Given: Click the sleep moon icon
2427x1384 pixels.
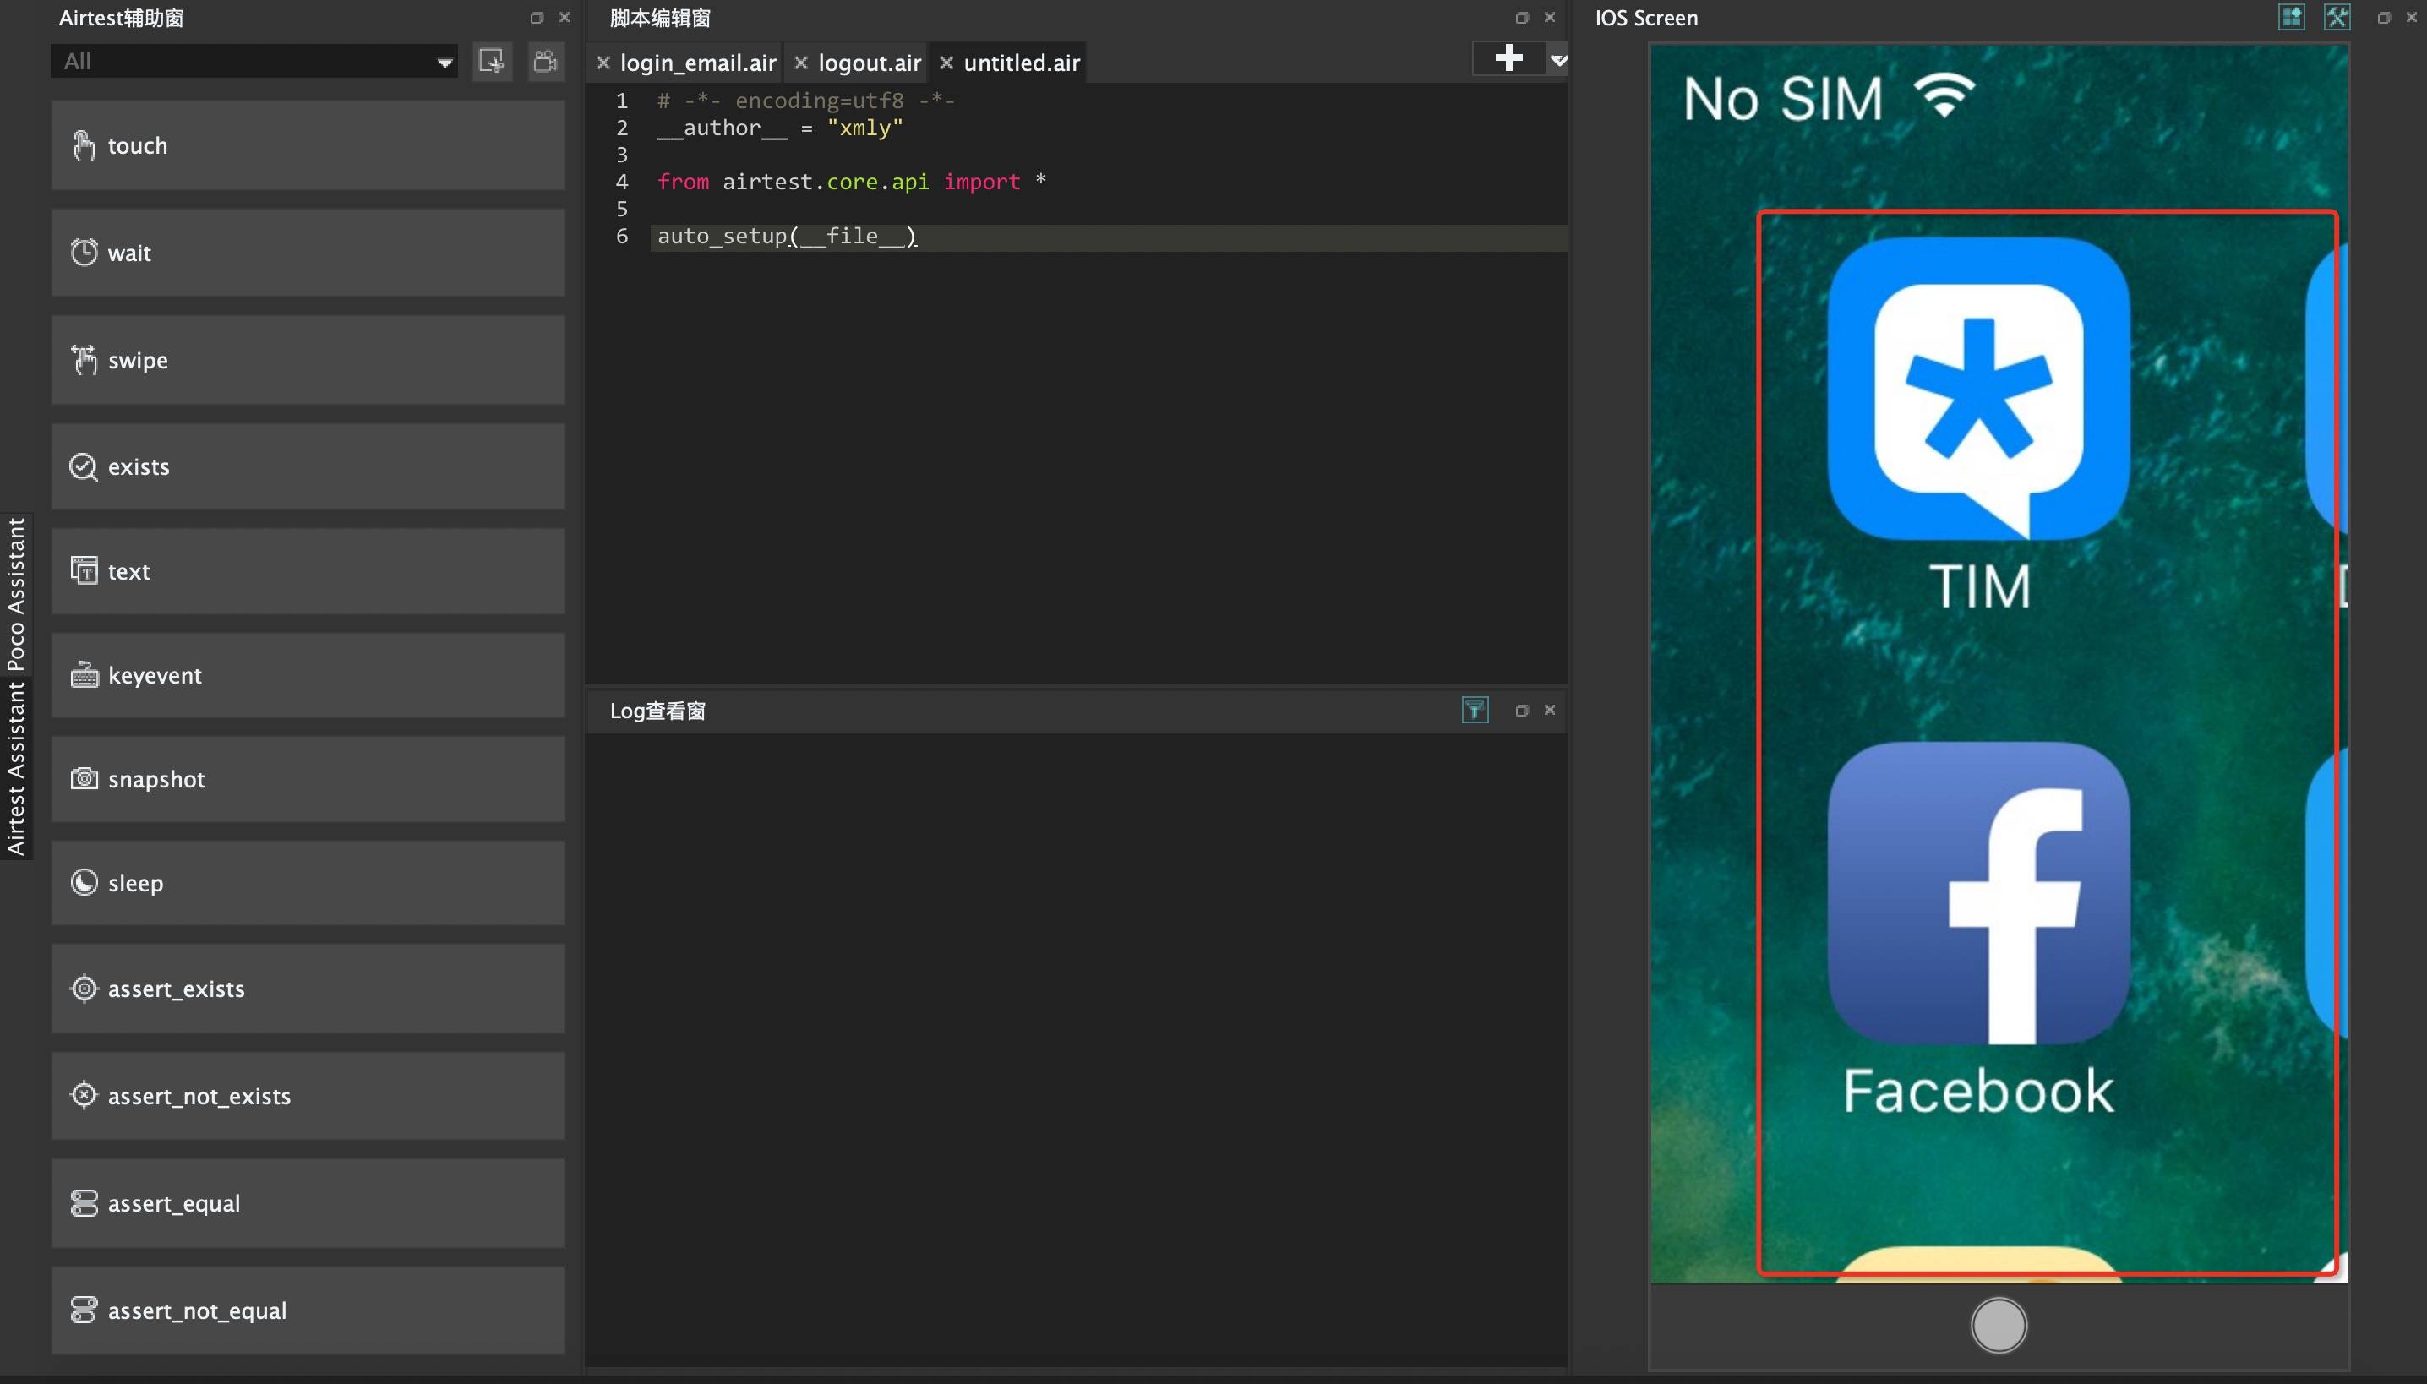Looking at the screenshot, I should [84, 883].
